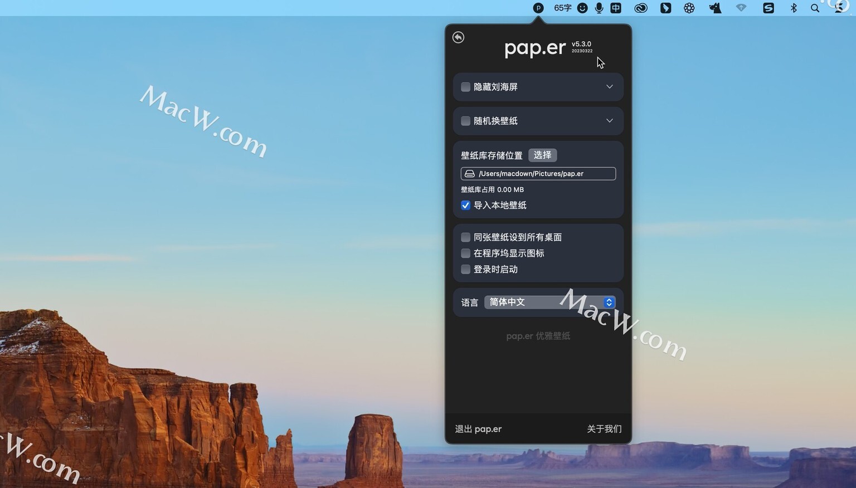Open the 语言 language dropdown
Screen dimensions: 856x488
click(x=549, y=302)
